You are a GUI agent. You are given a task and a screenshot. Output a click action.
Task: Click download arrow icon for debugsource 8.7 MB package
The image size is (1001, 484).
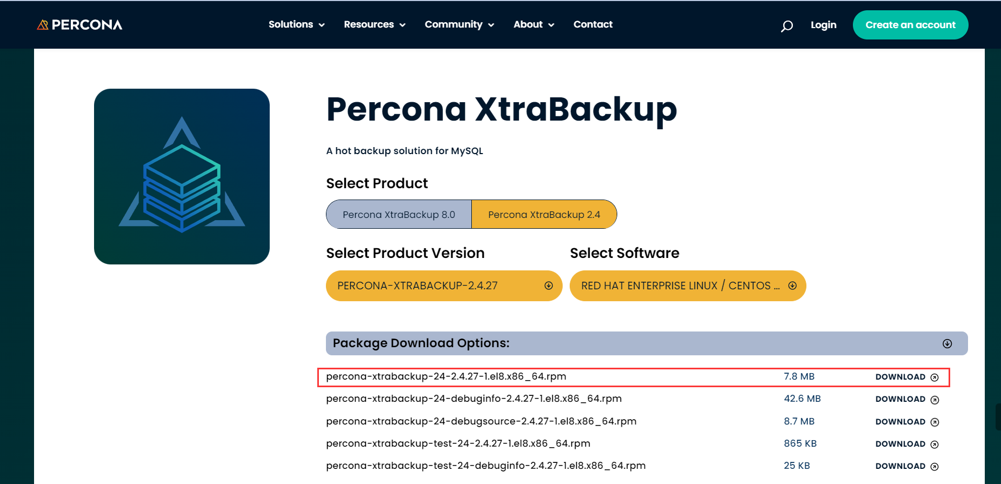coord(935,422)
